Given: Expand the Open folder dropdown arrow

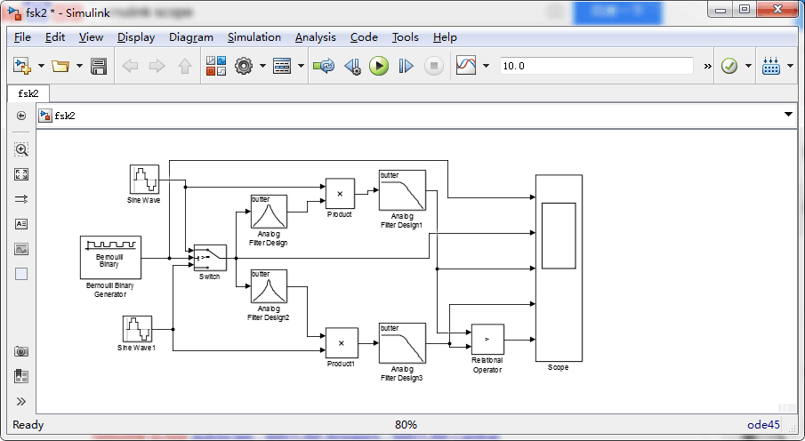Looking at the screenshot, I should tap(79, 66).
